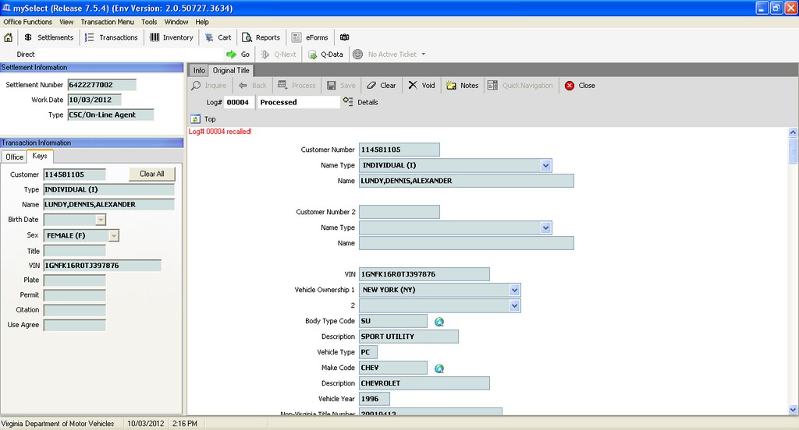Image resolution: width=799 pixels, height=430 pixels.
Task: Click the No Active Ticket smiley icon
Action: (357, 54)
